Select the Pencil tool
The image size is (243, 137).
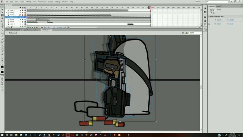coord(2,36)
